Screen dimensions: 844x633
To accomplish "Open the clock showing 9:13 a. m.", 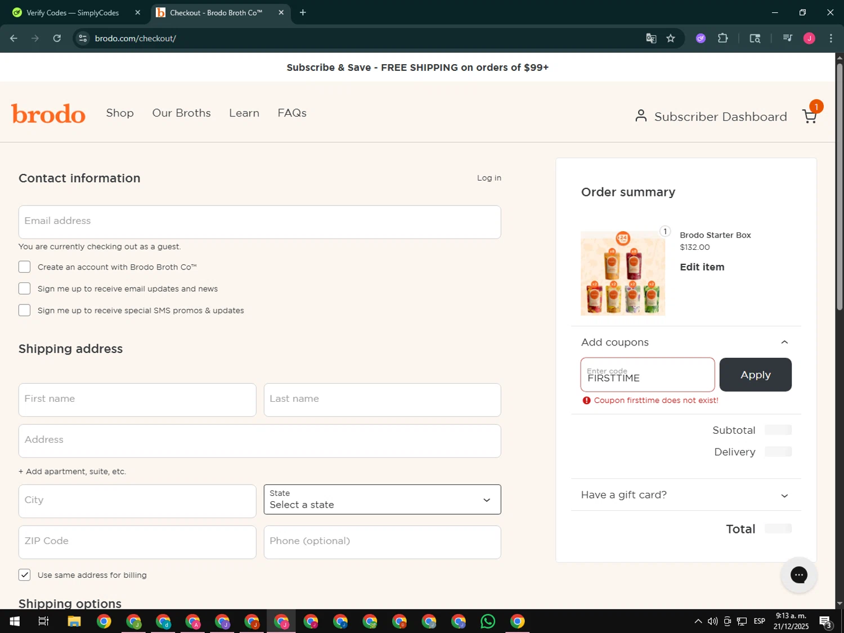I will click(x=791, y=621).
